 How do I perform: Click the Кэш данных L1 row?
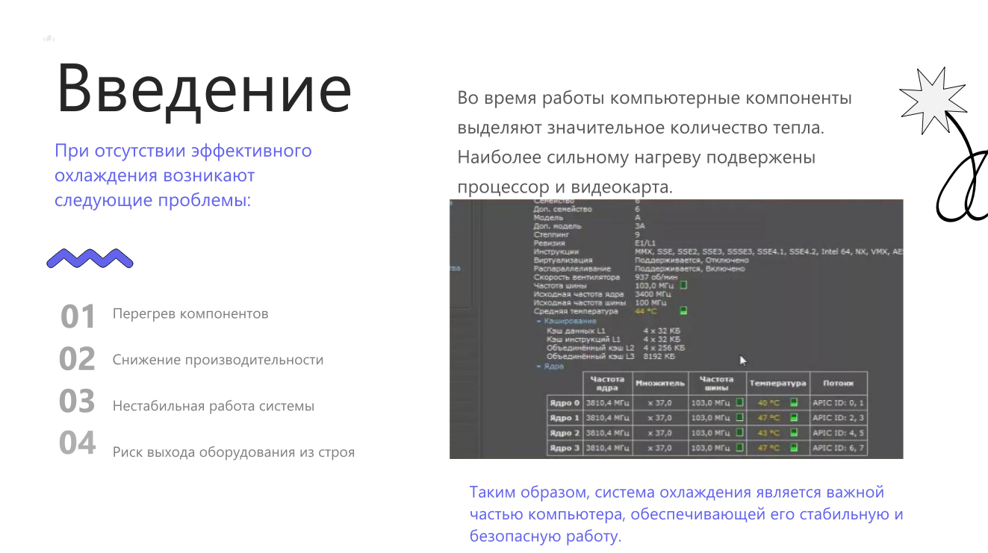613,330
